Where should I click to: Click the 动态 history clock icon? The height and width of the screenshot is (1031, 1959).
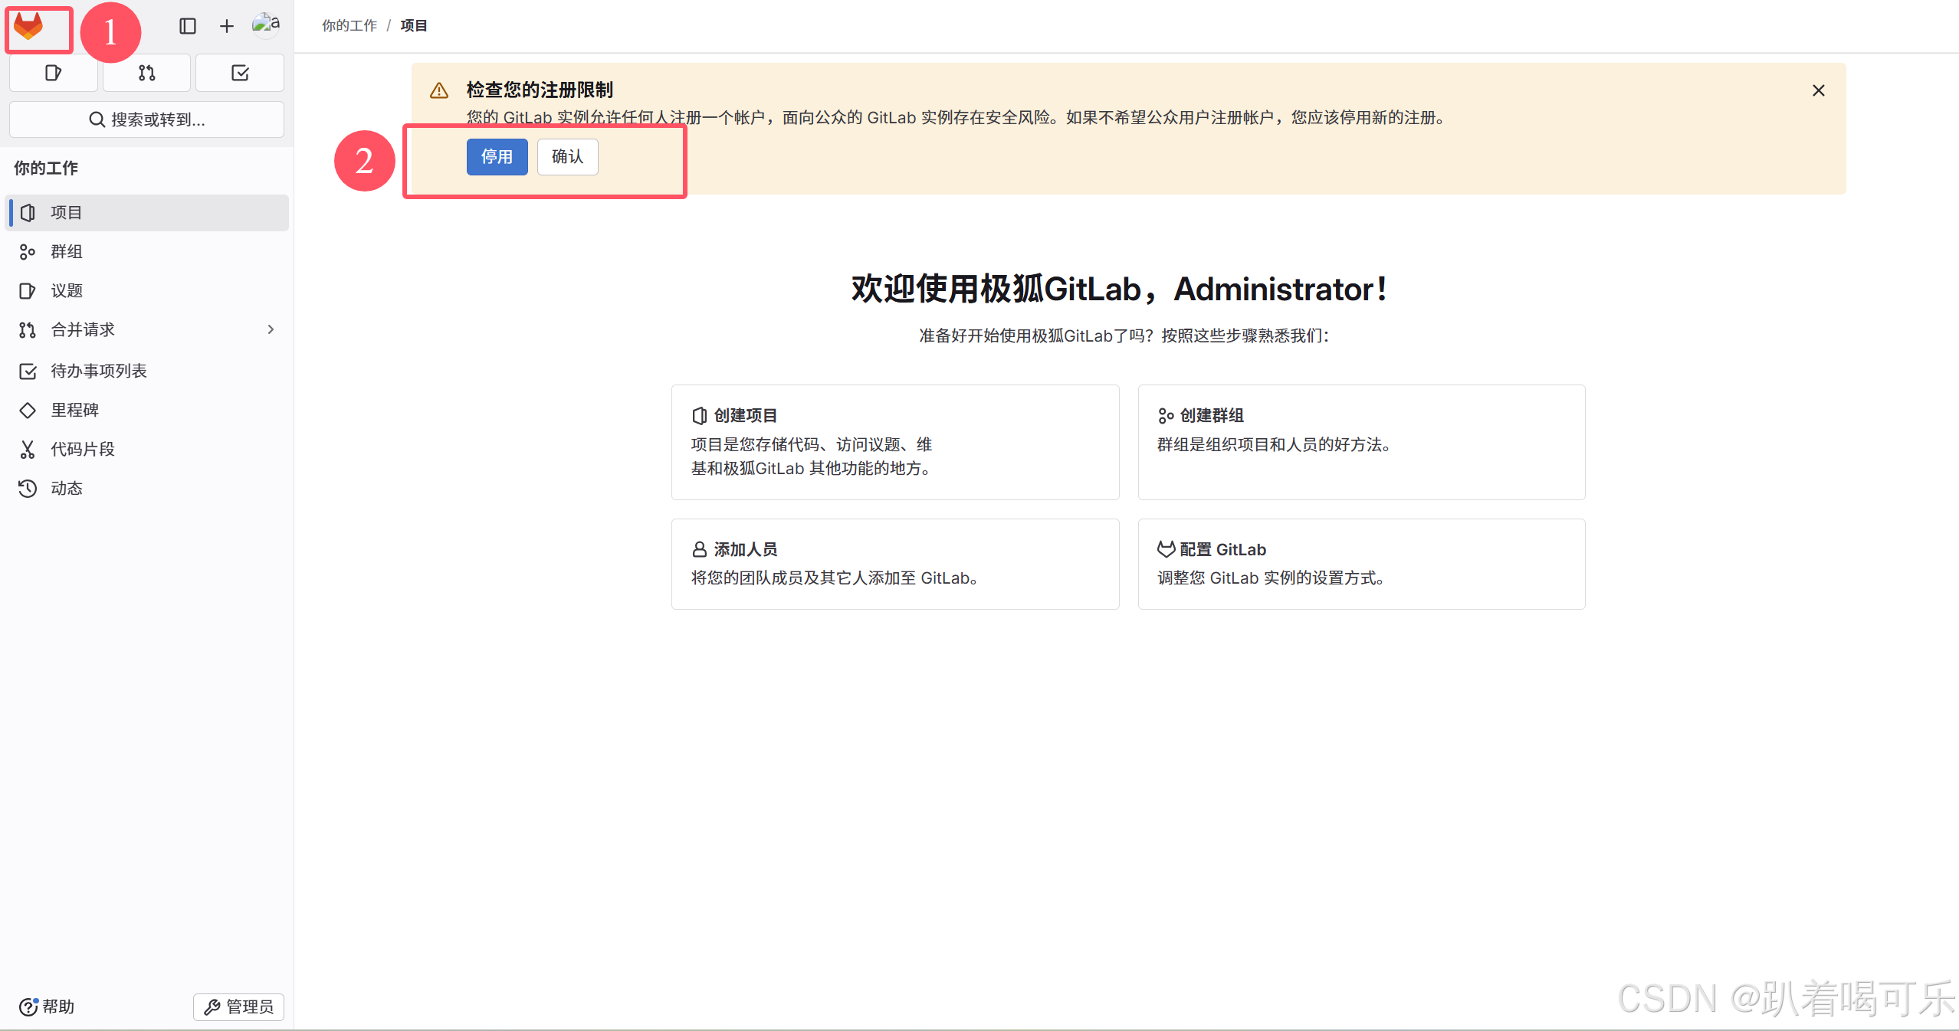[28, 488]
